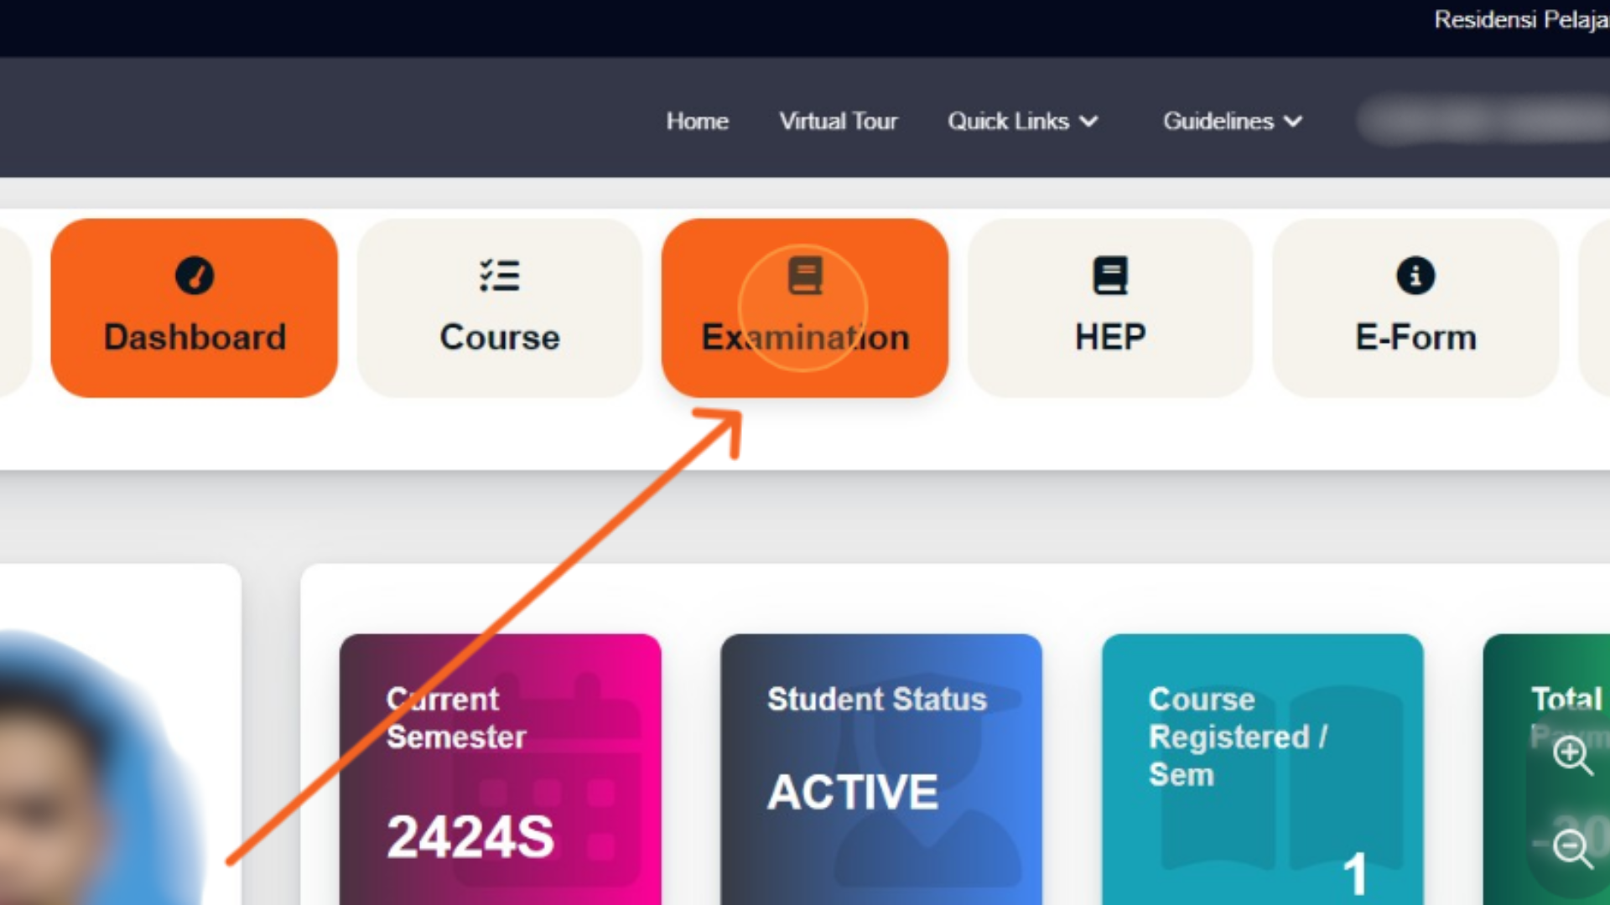This screenshot has width=1610, height=905.
Task: Click the Residensi Pelajar link
Action: 1521,19
